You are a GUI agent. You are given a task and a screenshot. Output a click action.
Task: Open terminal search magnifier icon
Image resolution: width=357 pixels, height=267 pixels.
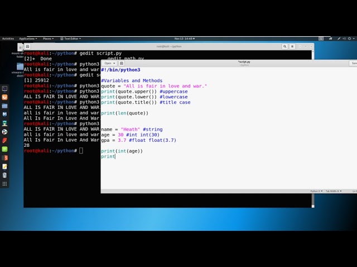284,46
